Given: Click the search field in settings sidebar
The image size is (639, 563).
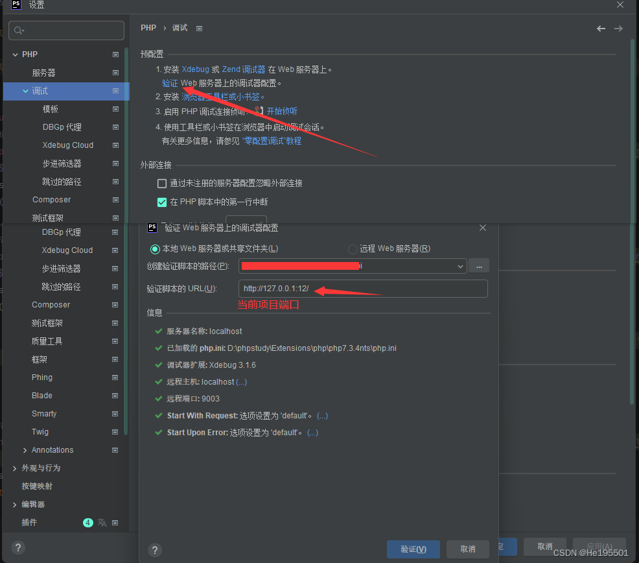Looking at the screenshot, I should (x=66, y=30).
